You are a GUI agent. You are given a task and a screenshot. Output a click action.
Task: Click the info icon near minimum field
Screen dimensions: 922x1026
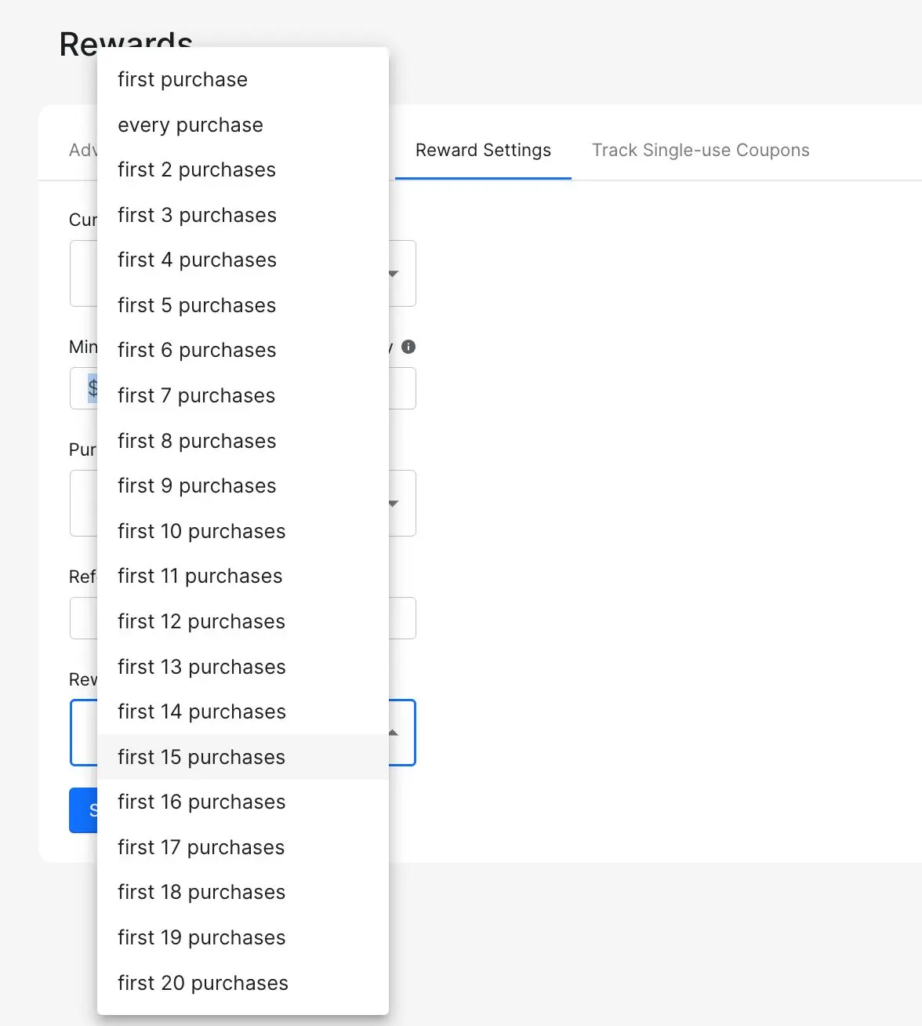coord(408,347)
